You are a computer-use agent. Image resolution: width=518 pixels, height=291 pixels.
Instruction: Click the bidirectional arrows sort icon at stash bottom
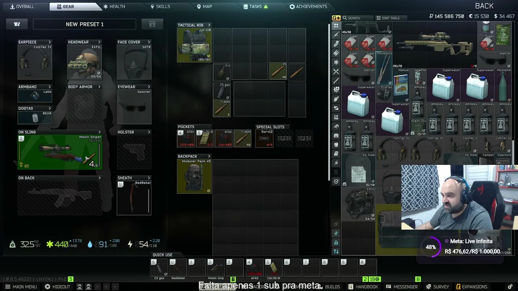pyautogui.click(x=336, y=251)
